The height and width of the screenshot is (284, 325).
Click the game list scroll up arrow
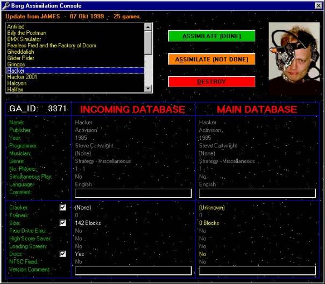148,27
